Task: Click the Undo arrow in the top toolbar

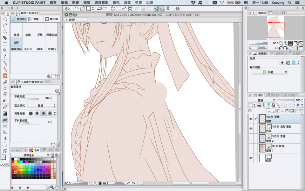Action: [x=100, y=9]
